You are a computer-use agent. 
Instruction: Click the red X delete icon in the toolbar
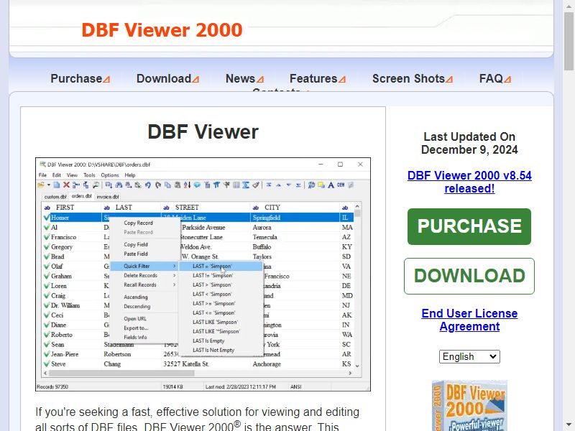point(66,185)
